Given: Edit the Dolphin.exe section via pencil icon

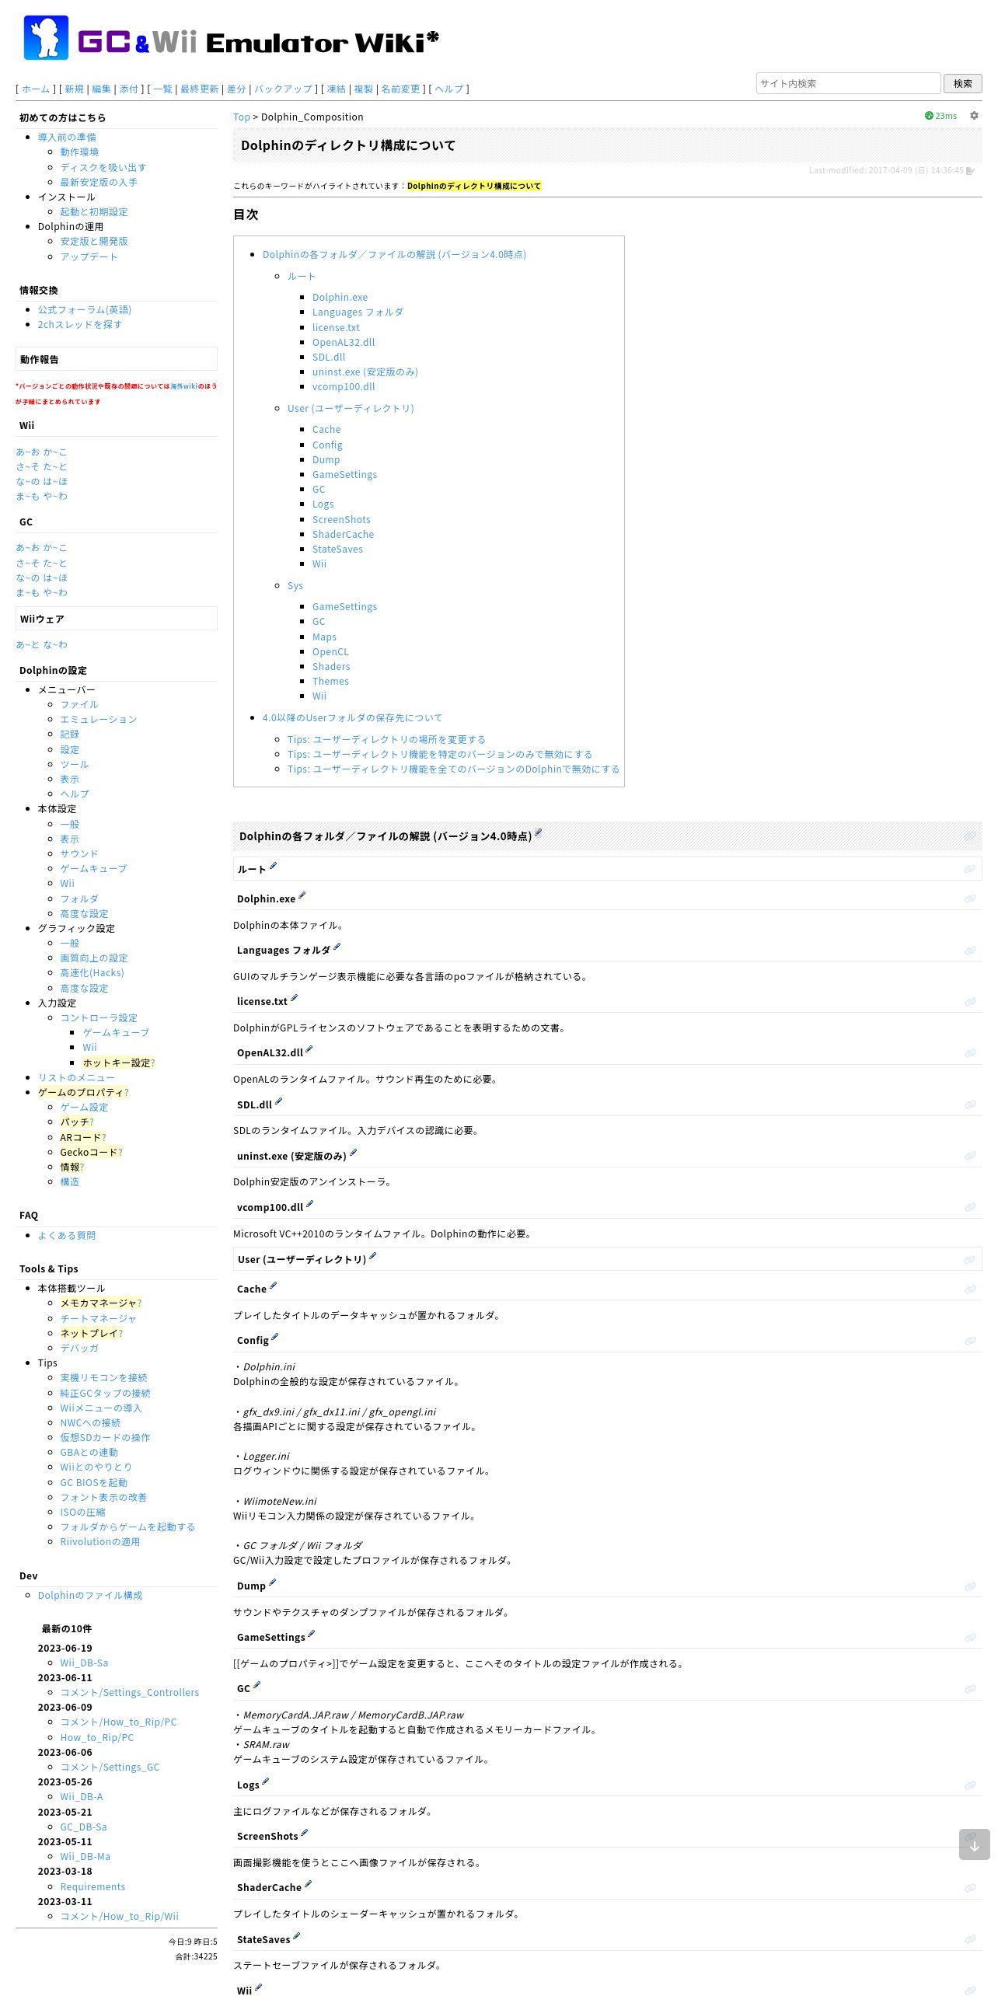Looking at the screenshot, I should click(x=302, y=896).
